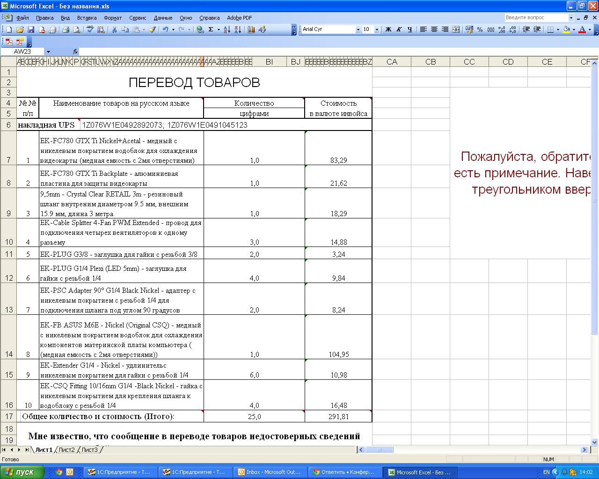Image resolution: width=599 pixels, height=479 pixels.
Task: Open the Chrome Ответить taskbar button
Action: pyautogui.click(x=345, y=472)
